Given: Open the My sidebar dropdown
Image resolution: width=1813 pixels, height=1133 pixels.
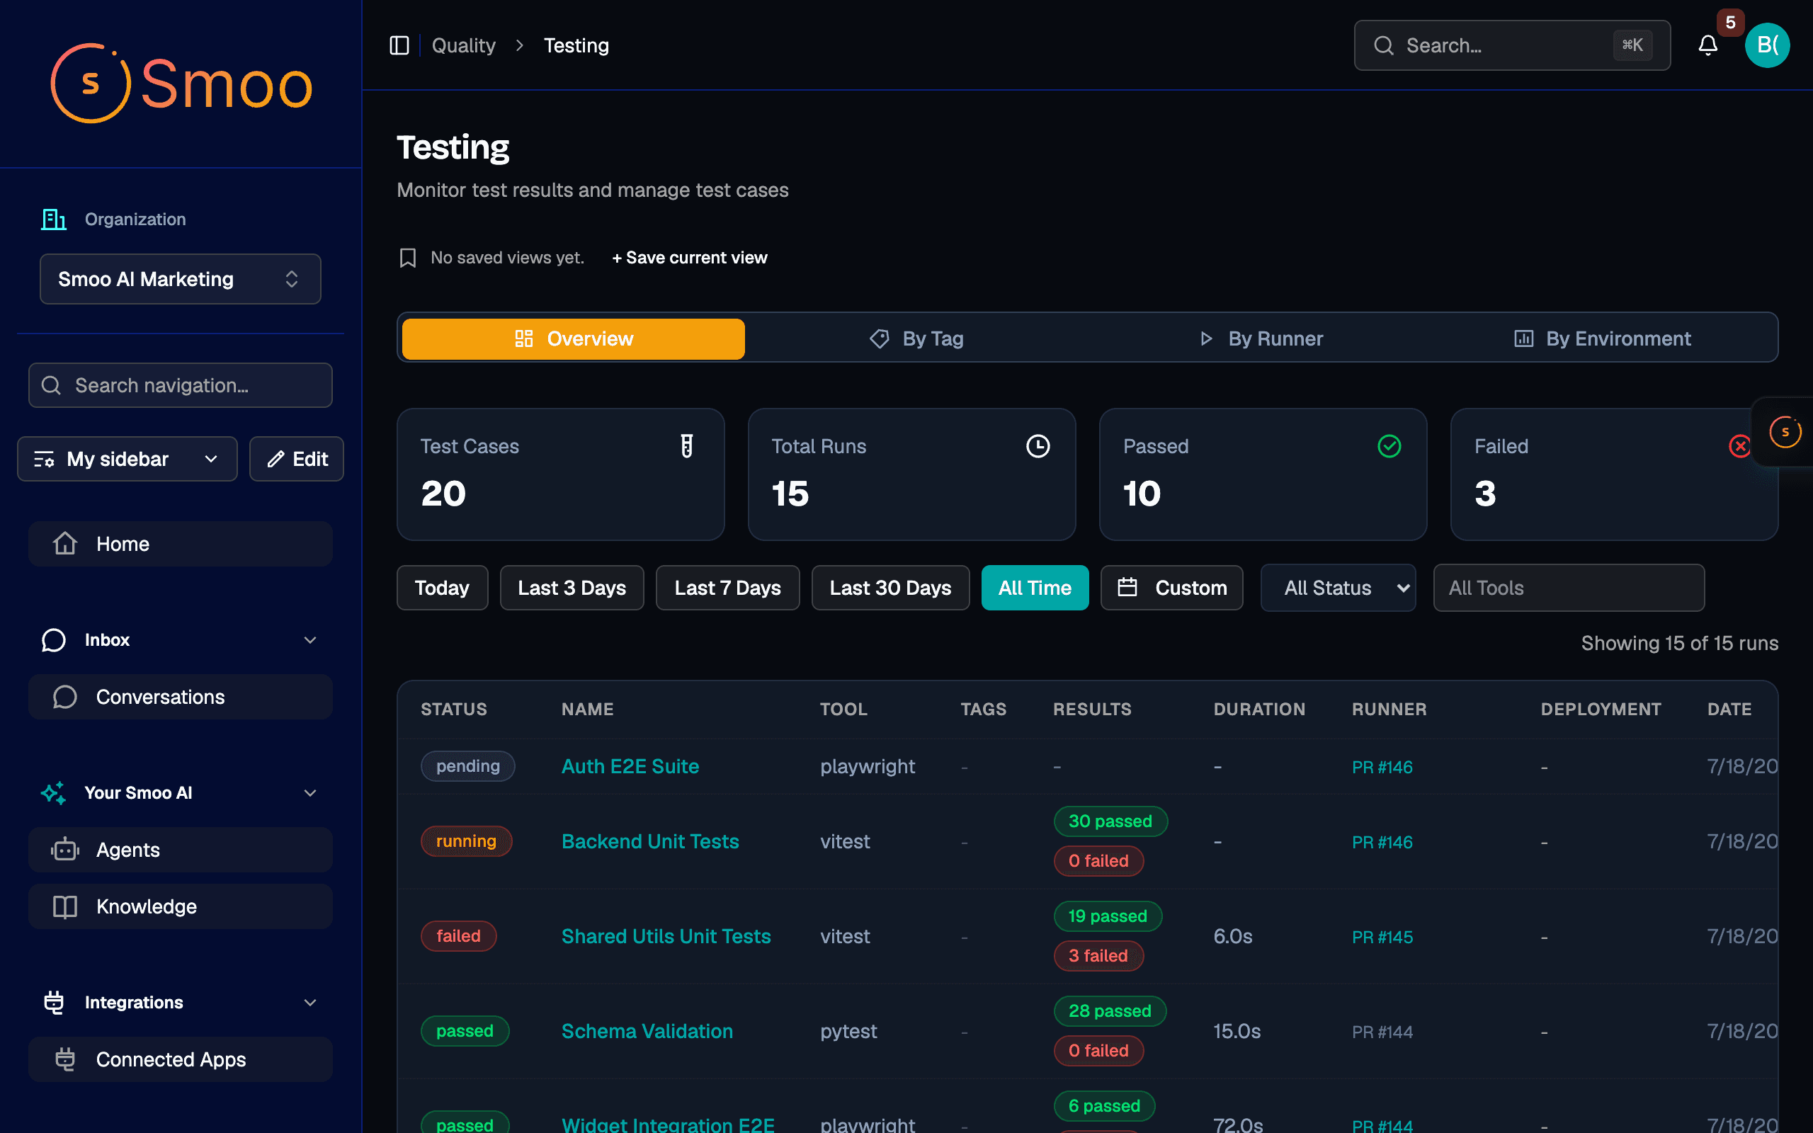Looking at the screenshot, I should (127, 459).
